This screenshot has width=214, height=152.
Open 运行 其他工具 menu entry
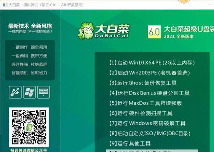(129, 143)
